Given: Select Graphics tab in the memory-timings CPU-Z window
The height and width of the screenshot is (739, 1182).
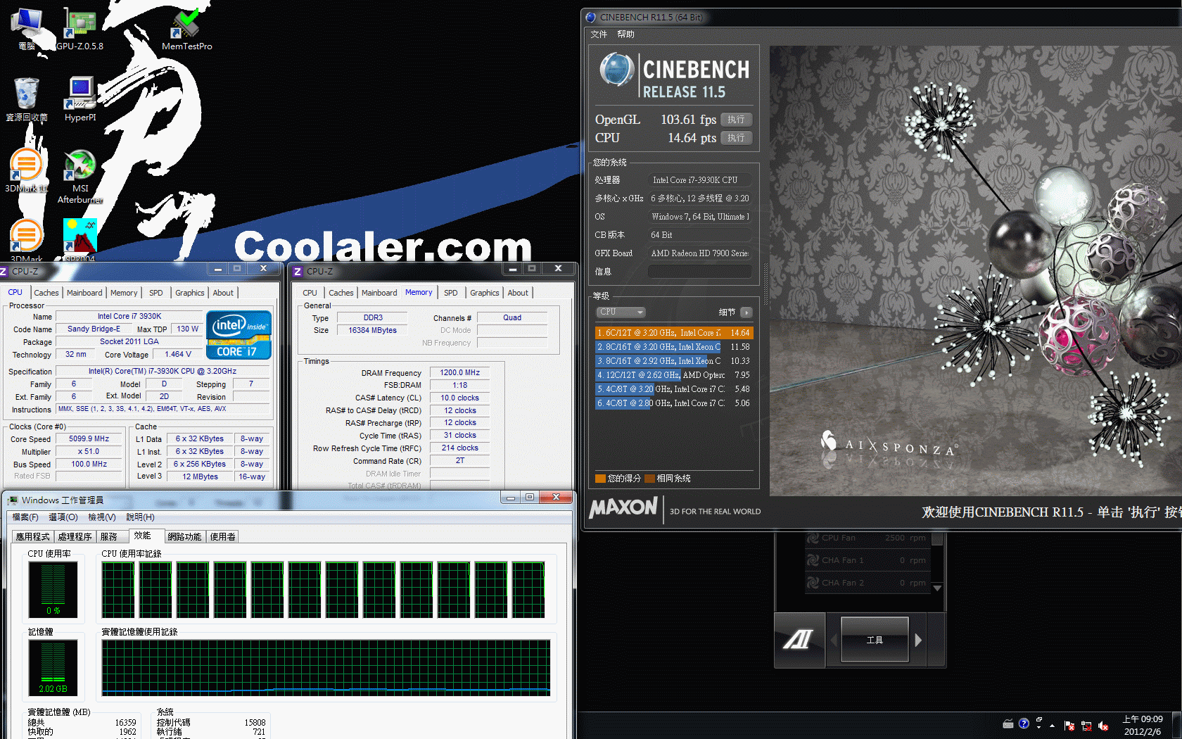Looking at the screenshot, I should 485,293.
